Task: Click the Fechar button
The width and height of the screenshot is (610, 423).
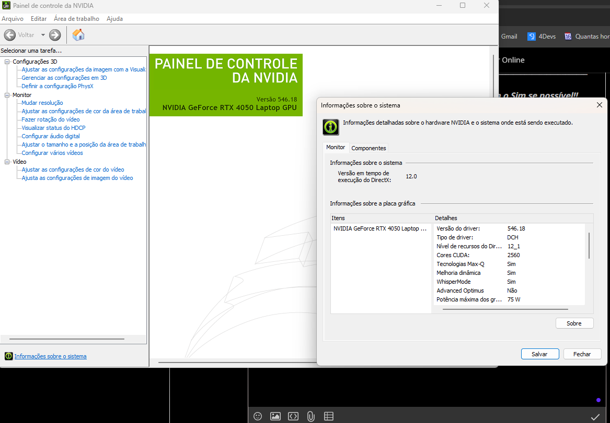Action: [x=582, y=354]
